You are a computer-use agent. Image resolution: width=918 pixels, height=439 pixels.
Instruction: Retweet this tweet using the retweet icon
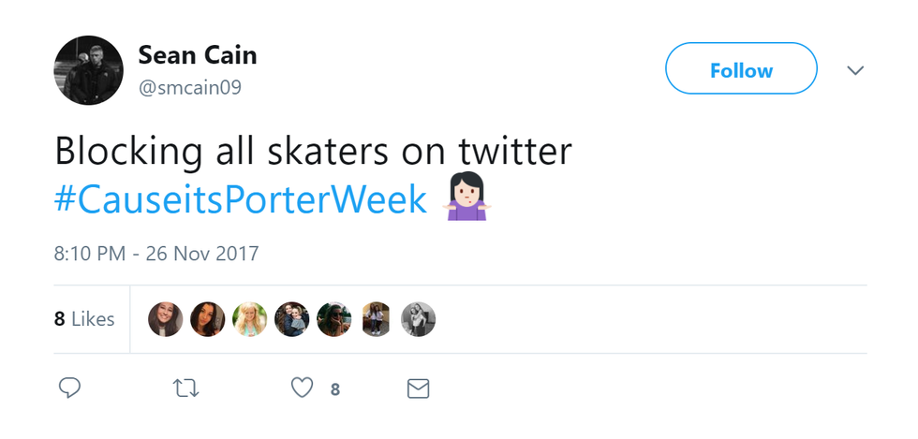pyautogui.click(x=187, y=388)
